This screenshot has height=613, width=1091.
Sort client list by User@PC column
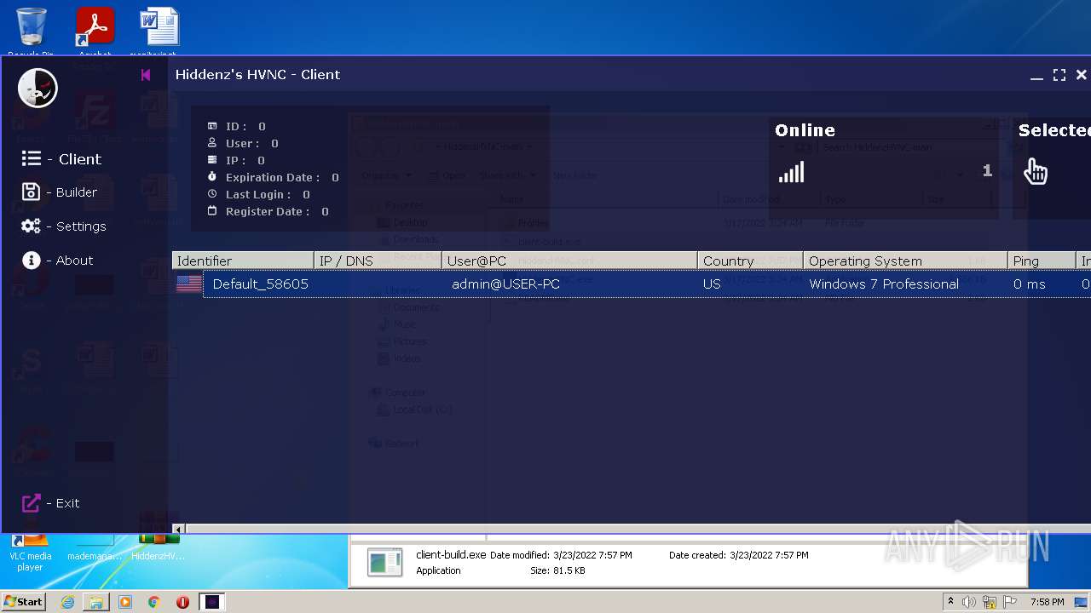pos(569,261)
